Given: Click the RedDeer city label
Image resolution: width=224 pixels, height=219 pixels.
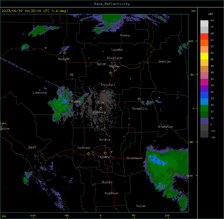Looking at the screenshot, I should [x=114, y=66].
